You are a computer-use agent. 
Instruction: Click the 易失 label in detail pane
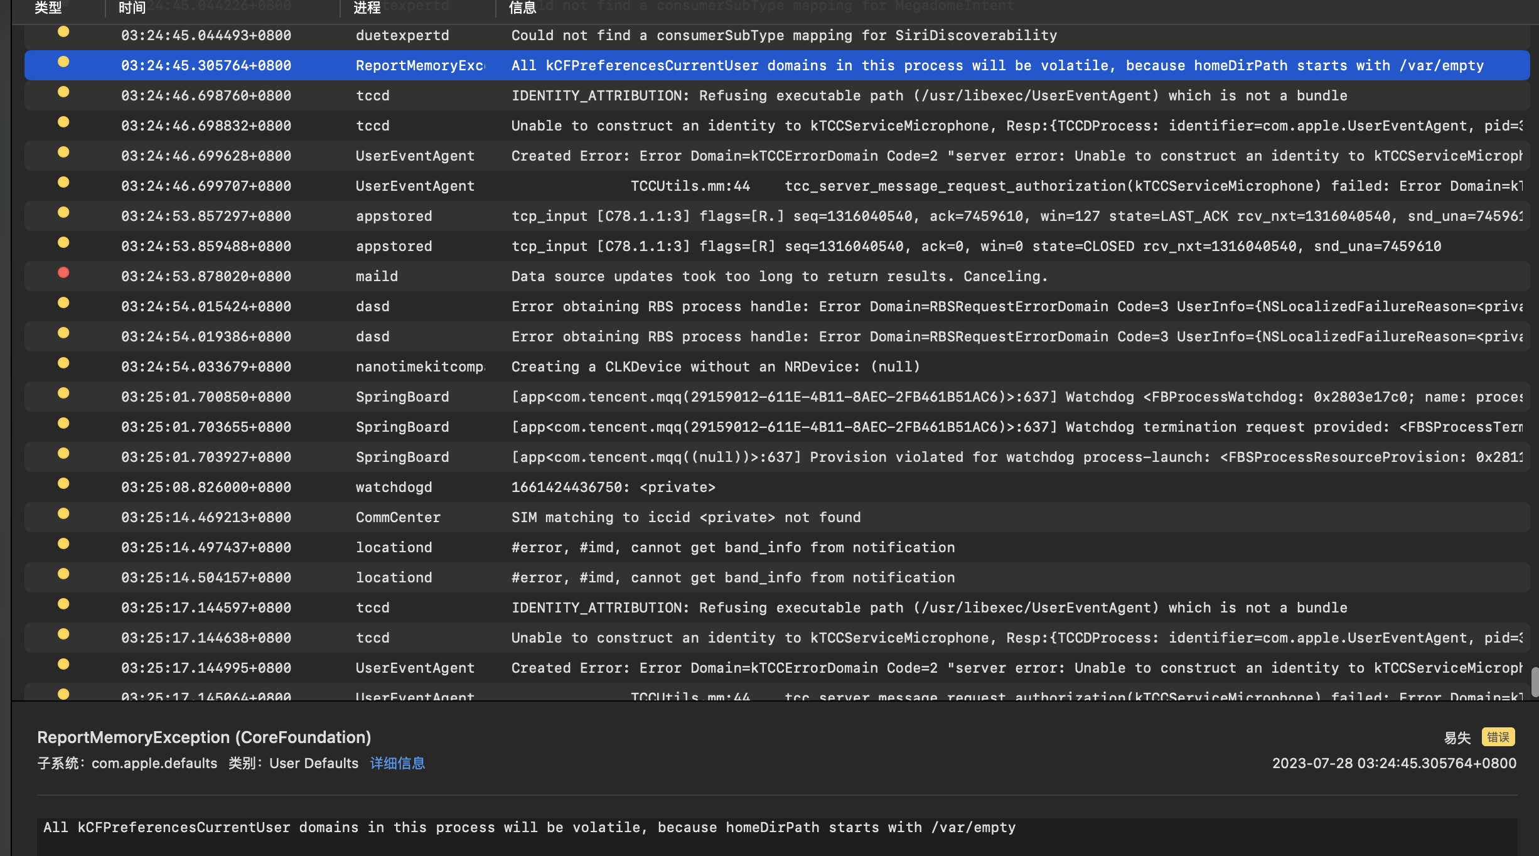[1457, 738]
